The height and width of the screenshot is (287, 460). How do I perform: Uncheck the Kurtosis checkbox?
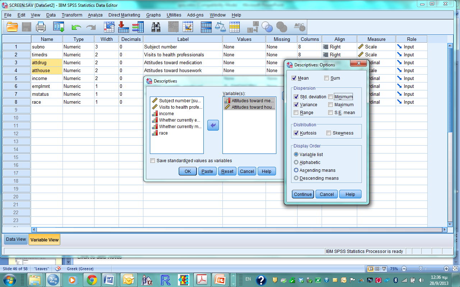[x=296, y=133]
